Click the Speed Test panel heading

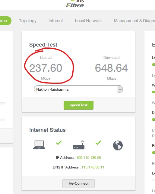click(x=43, y=45)
